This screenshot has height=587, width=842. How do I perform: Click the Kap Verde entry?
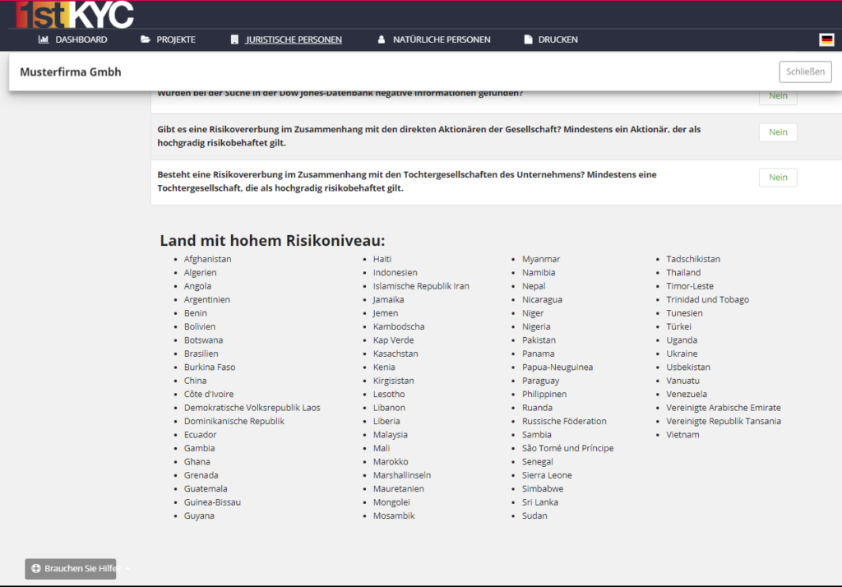(394, 340)
